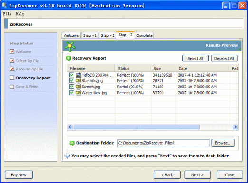Click the green icon beside Recovery Report heading
Screen dimensions: 248x183
click(x=68, y=58)
